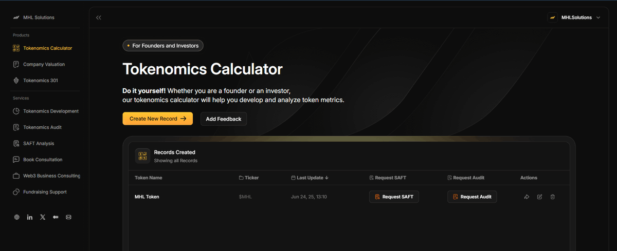Screen dimensions: 617x251
Task: Click the For Founders and Investors badge
Action: point(163,46)
